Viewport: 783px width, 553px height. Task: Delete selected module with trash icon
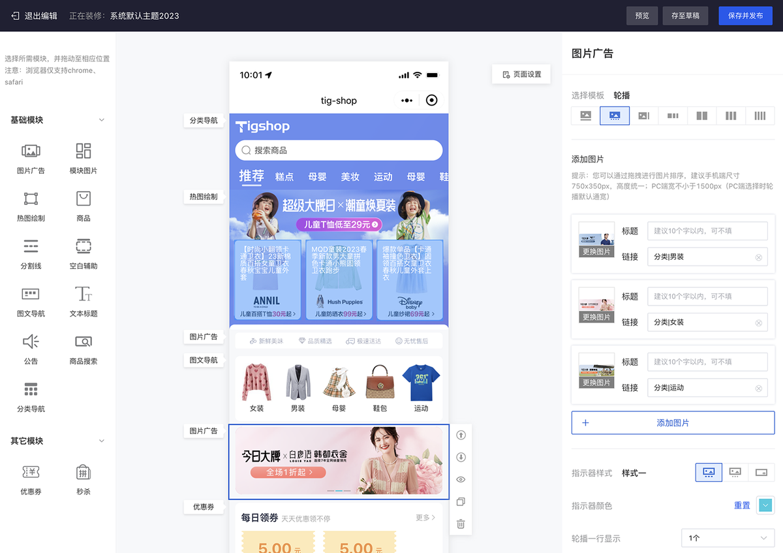tap(461, 524)
